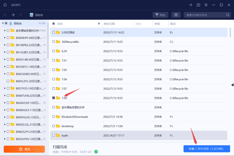
Task: Click the 360RecycleBin folder icon
Action: (x=58, y=42)
